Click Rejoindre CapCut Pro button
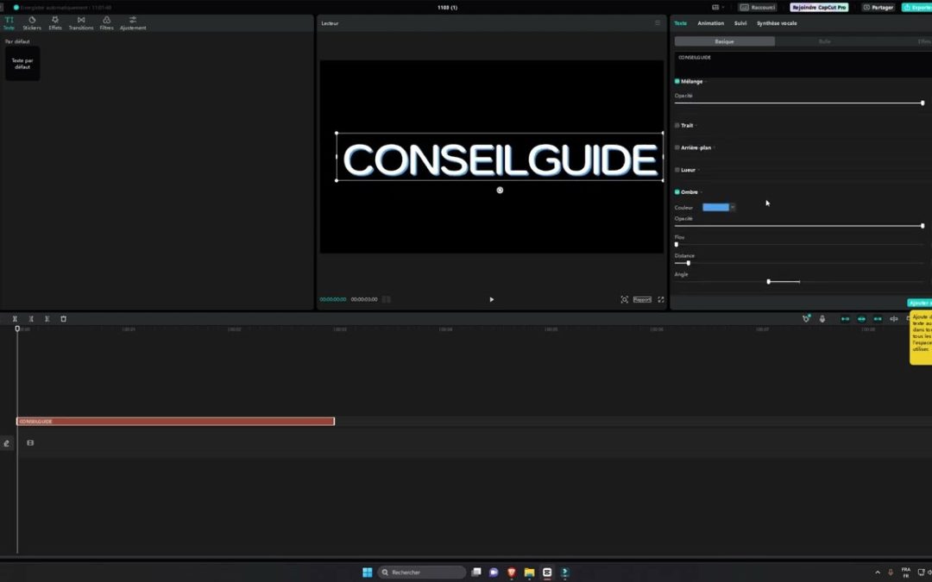Screen dimensions: 932x582 click(x=819, y=7)
